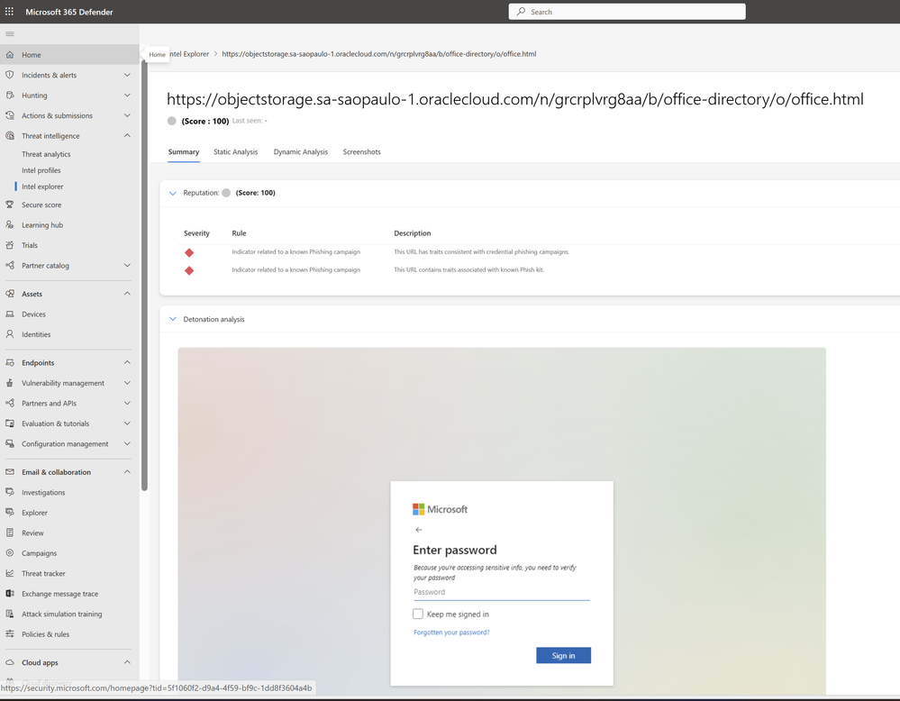Click the Policies & rules sliders icon
Screen dimensions: 900x701
click(x=10, y=633)
